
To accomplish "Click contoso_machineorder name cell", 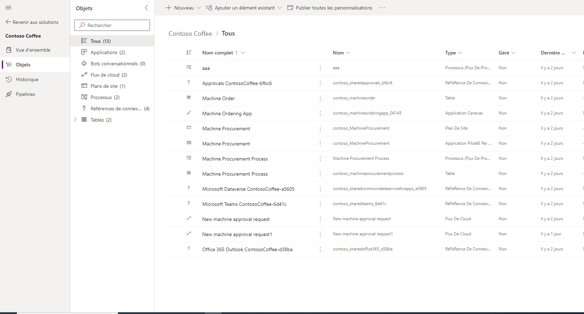I will (x=354, y=98).
